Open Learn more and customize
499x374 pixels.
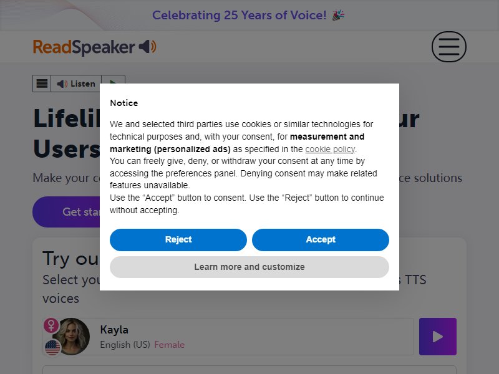coord(249,267)
